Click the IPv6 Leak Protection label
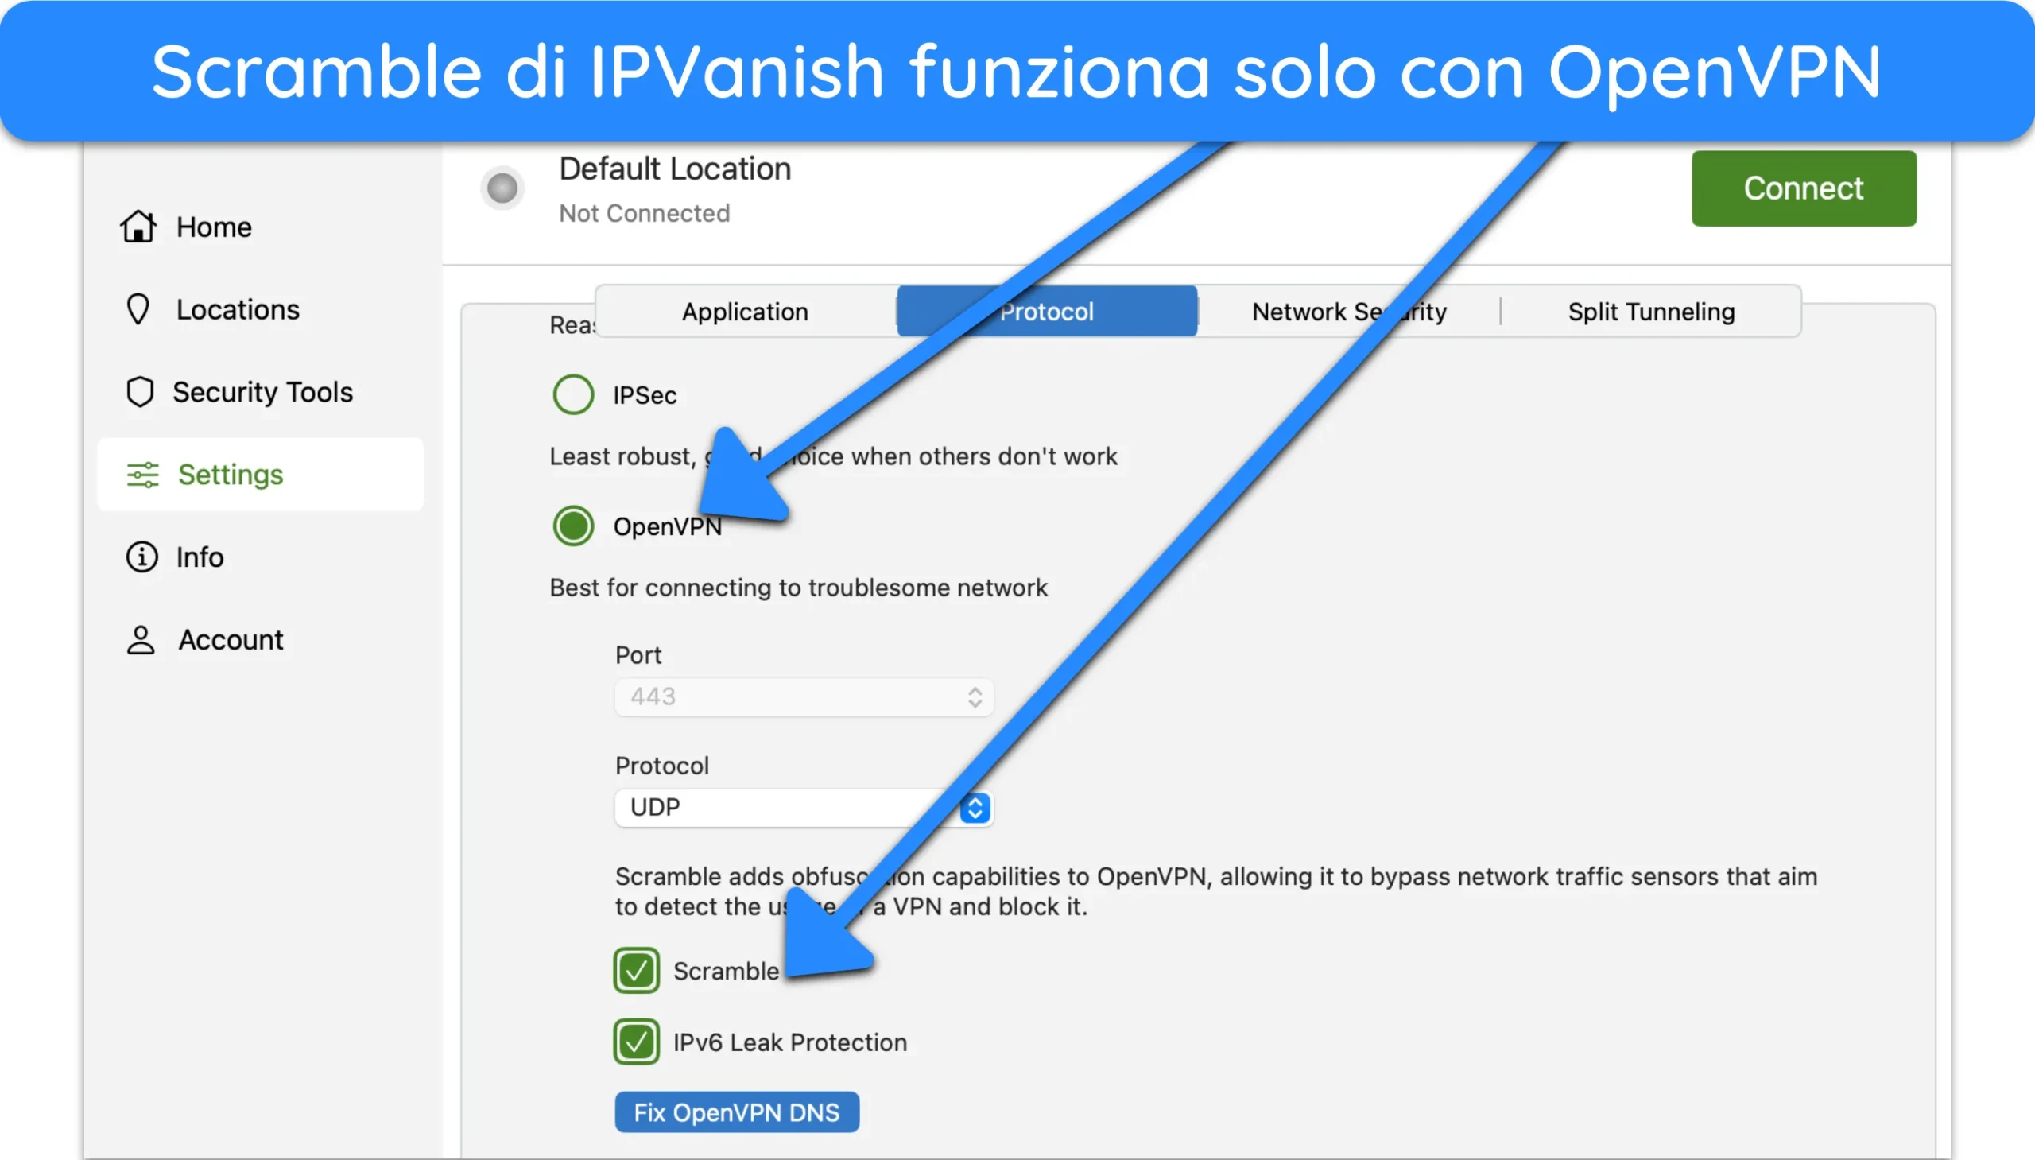This screenshot has height=1160, width=2035. point(790,1043)
